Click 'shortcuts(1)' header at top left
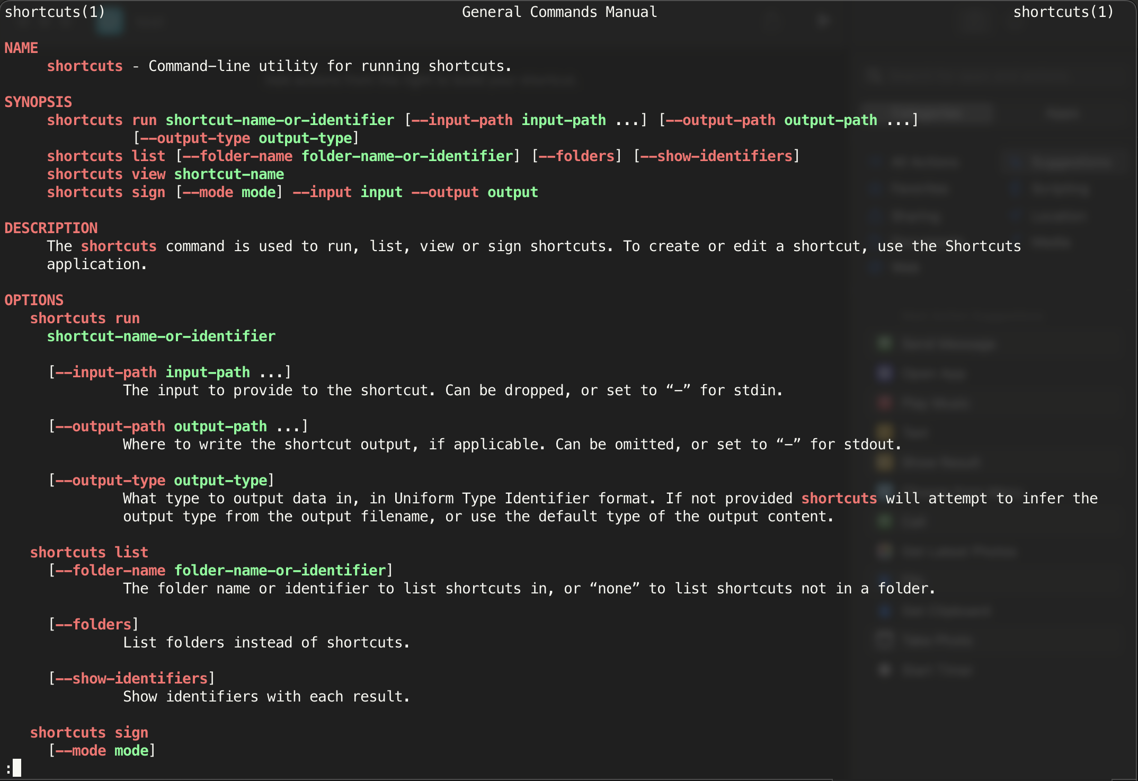 point(55,12)
